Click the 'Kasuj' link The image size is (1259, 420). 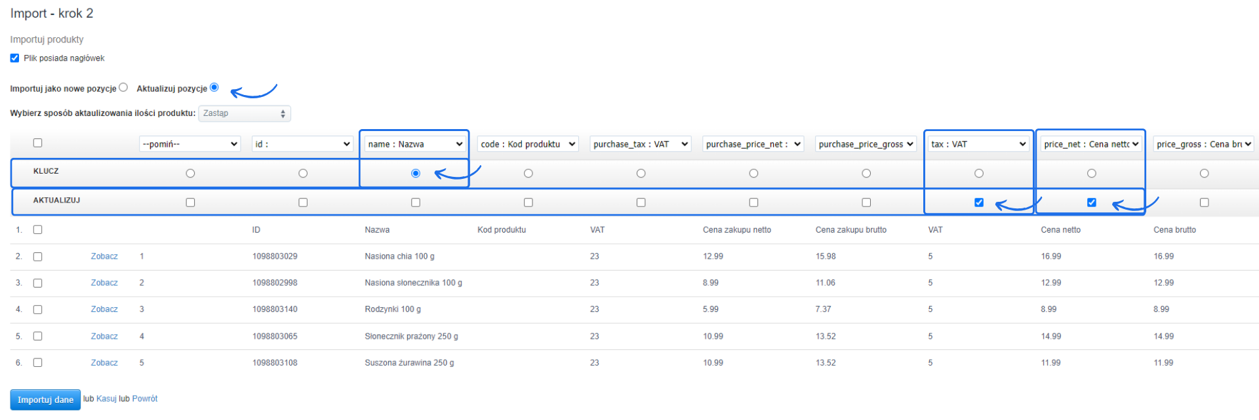click(x=106, y=399)
